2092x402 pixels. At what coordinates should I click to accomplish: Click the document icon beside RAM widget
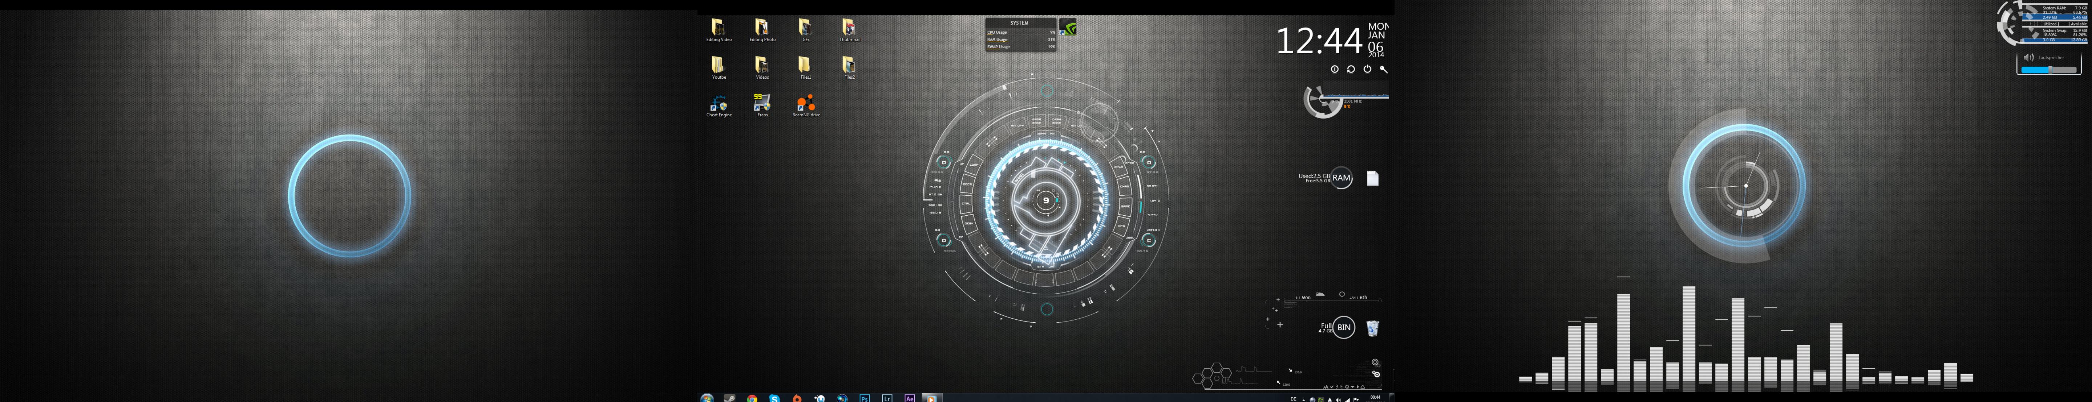point(1372,178)
